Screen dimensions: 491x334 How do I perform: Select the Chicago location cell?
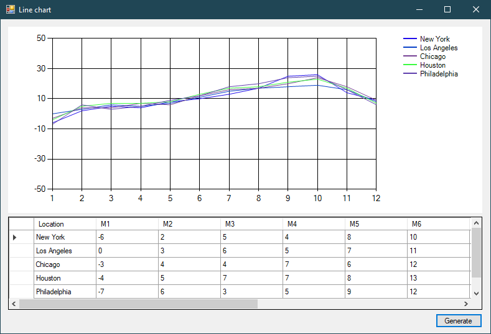(65, 264)
